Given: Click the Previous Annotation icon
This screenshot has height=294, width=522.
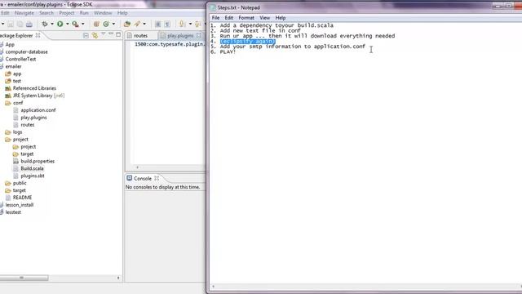Looking at the screenshot, I should (197, 24).
